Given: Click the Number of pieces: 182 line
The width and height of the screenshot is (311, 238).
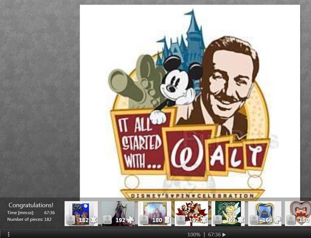Looking at the screenshot, I should click(29, 219).
